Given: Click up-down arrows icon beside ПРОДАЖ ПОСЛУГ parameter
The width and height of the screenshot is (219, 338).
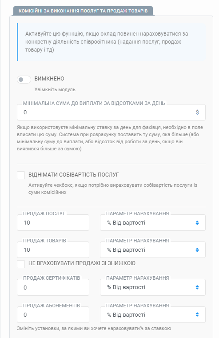Looking at the screenshot, I should coord(197,223).
